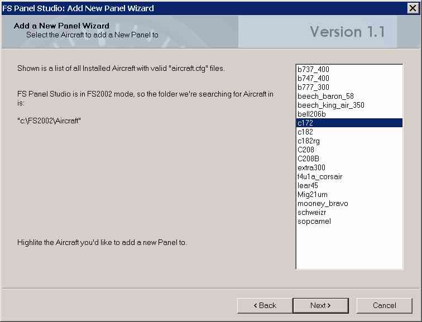Pick the f4u1a_corsair aircraft

[349, 176]
